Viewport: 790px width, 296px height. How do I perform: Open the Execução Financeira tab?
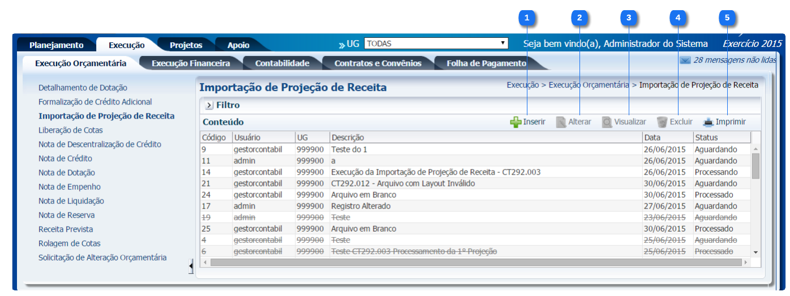pyautogui.click(x=191, y=63)
